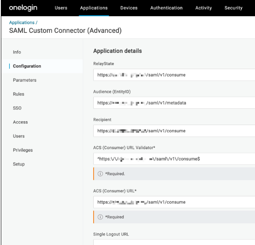Open the Authentication menu
Screen dimensions: 255x245
tap(166, 8)
